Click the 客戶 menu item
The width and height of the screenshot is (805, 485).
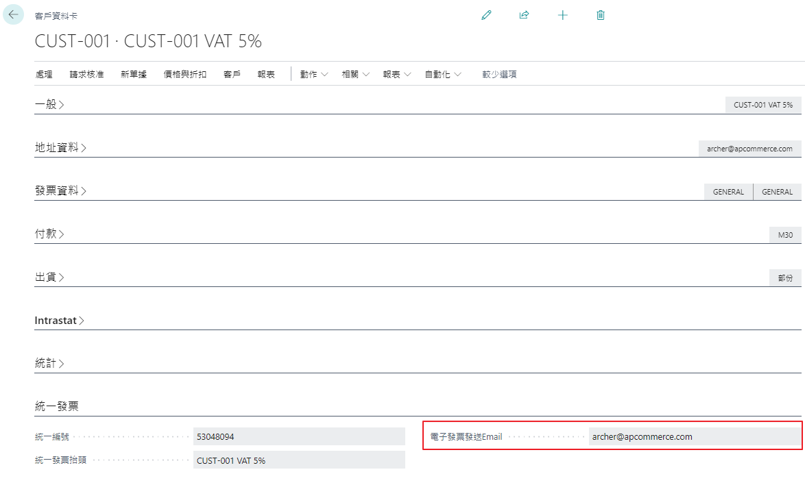coord(232,75)
